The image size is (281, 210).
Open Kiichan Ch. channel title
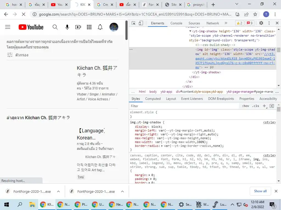tap(97, 71)
